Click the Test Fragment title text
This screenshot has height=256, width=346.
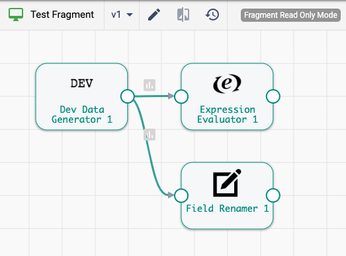coord(62,15)
